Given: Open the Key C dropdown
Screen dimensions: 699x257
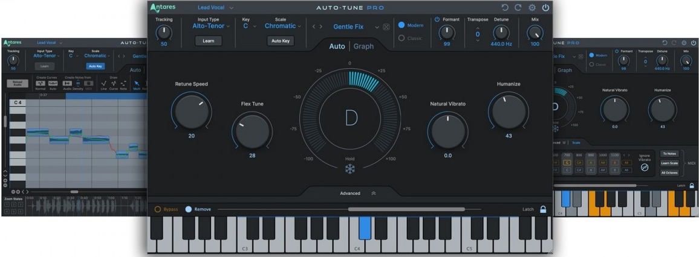Looking at the screenshot, I should (249, 26).
